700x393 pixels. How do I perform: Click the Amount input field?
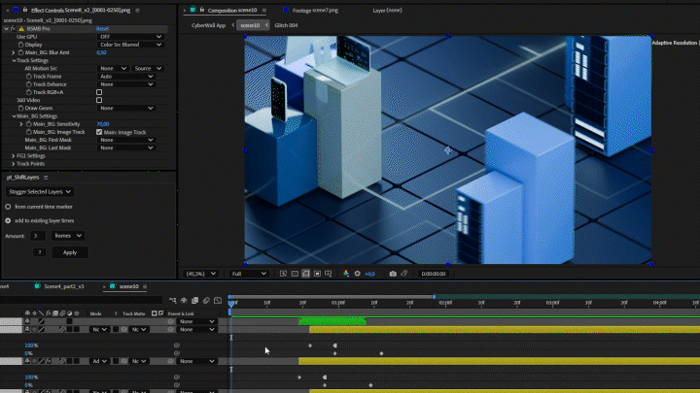pos(38,236)
